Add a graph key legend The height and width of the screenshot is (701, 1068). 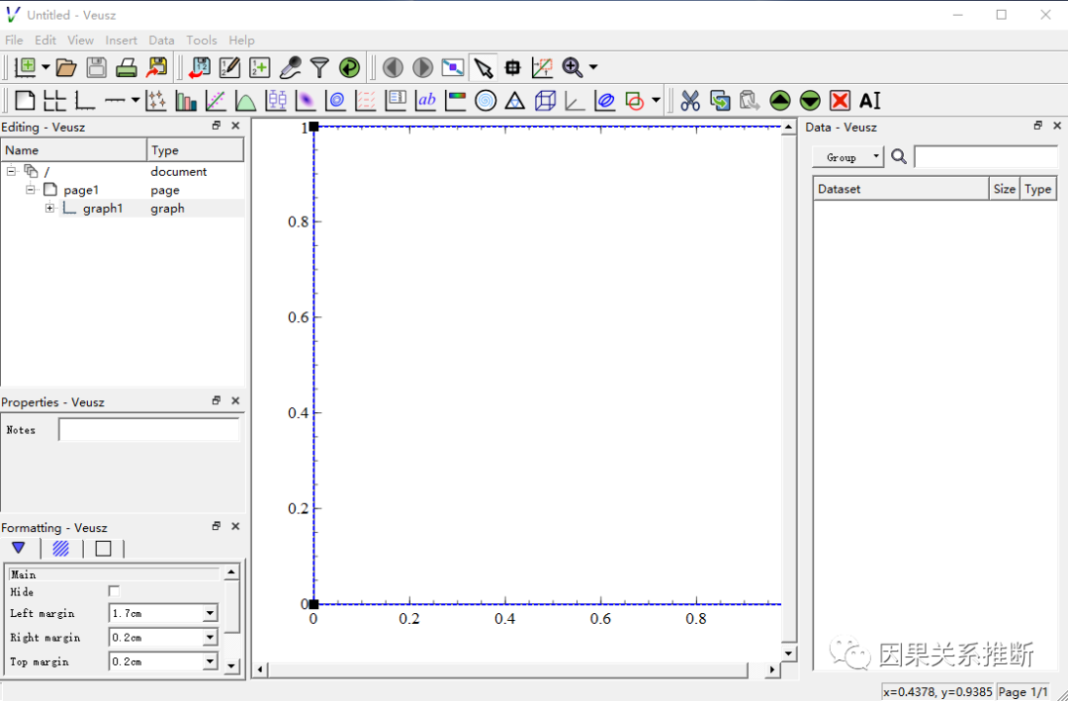click(x=396, y=101)
